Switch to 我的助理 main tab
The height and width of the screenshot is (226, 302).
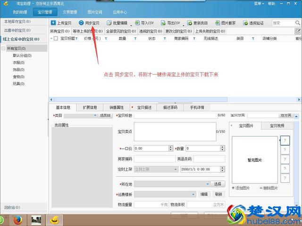pos(20,12)
